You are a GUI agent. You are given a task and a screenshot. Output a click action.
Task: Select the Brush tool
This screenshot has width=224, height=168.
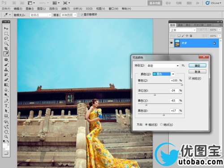coord(6,65)
